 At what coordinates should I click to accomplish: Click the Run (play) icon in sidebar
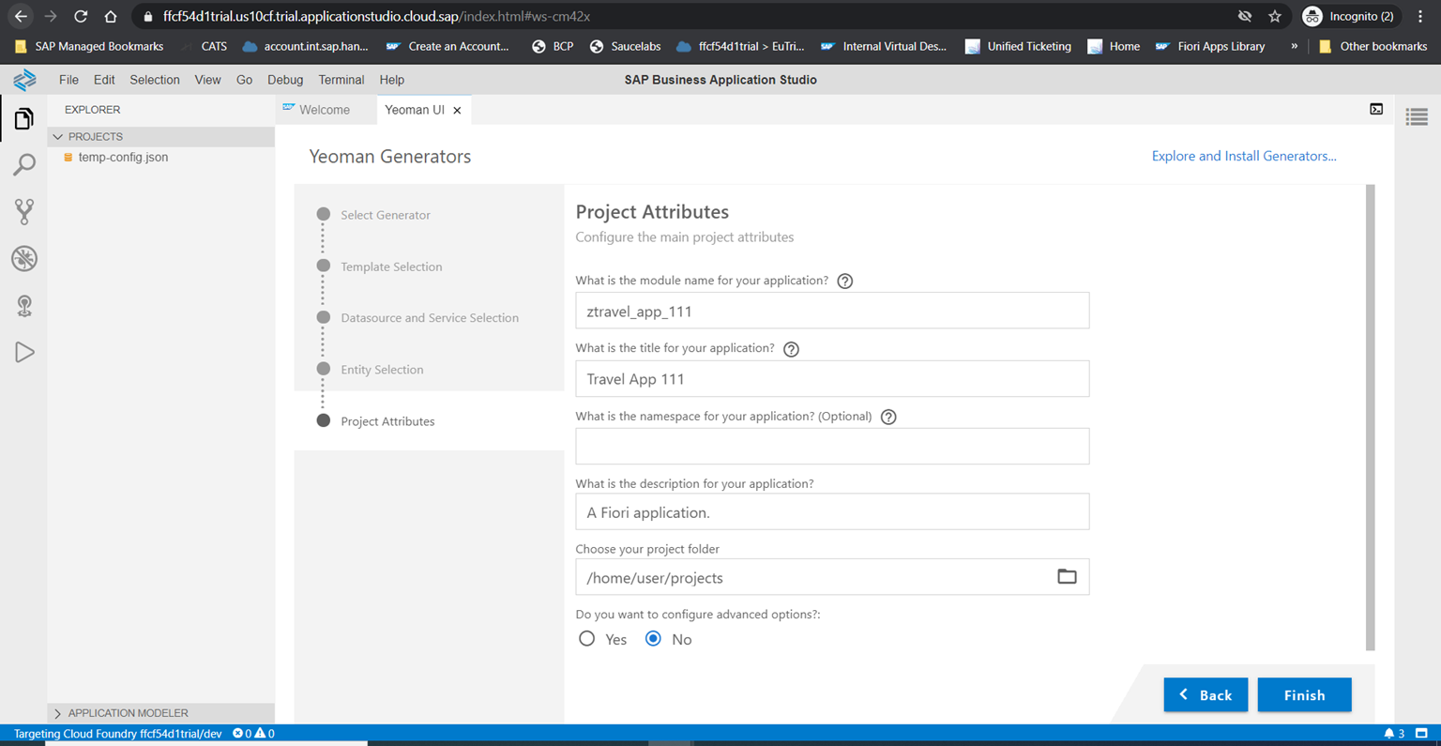tap(23, 352)
